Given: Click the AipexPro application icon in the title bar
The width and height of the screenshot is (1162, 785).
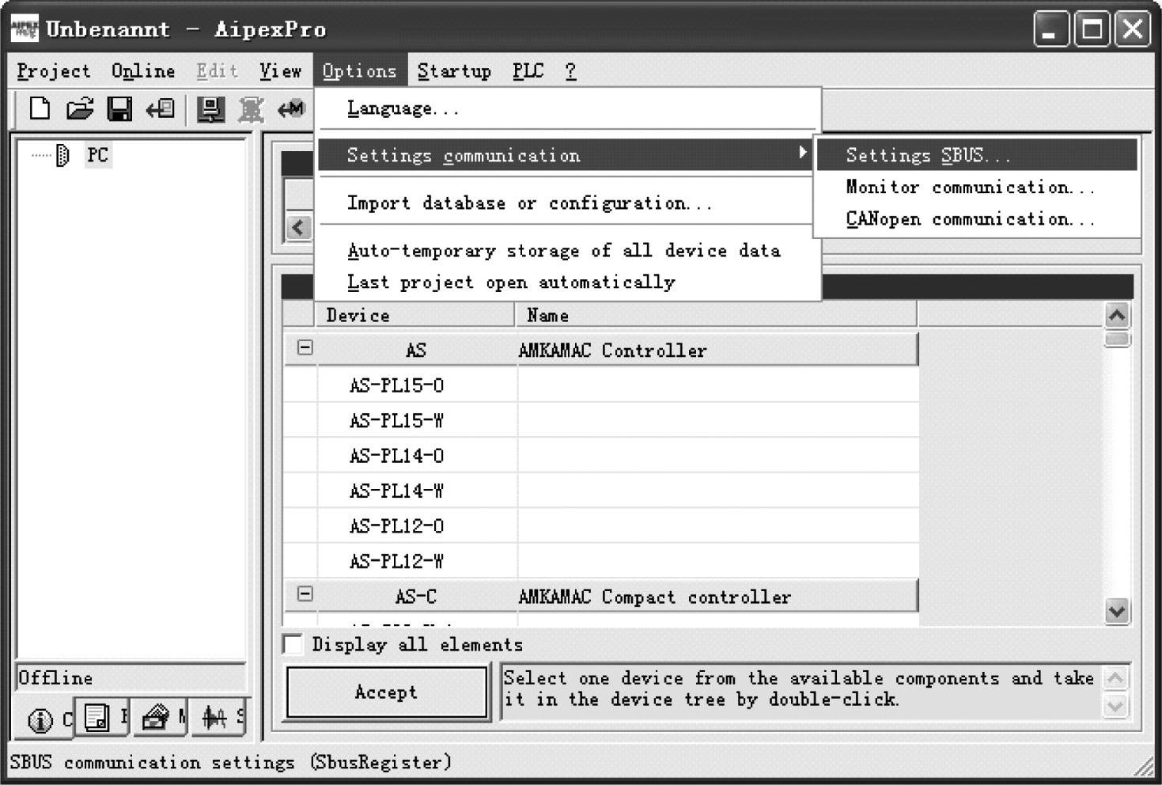Looking at the screenshot, I should point(25,29).
